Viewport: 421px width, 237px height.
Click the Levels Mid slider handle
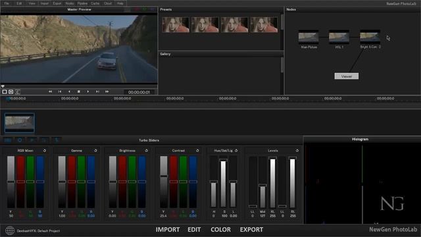click(x=262, y=186)
